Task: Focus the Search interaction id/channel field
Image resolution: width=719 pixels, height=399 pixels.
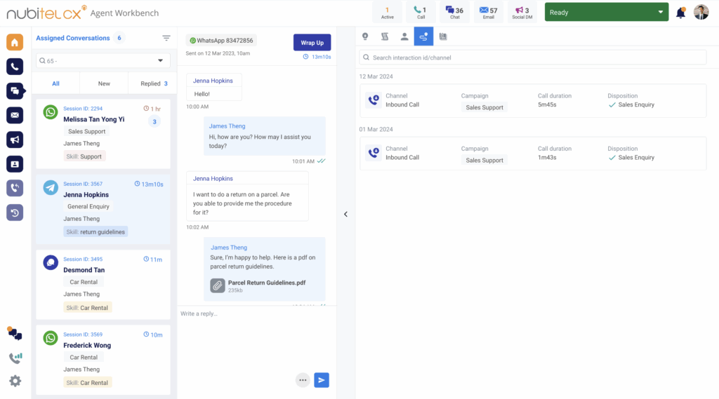Action: 533,58
